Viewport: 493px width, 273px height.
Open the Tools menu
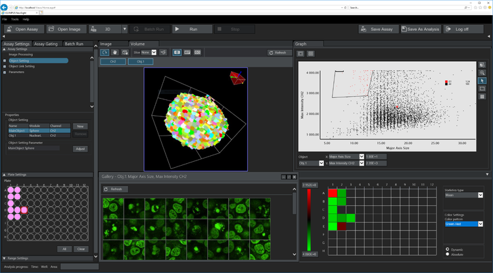[x=14, y=19]
